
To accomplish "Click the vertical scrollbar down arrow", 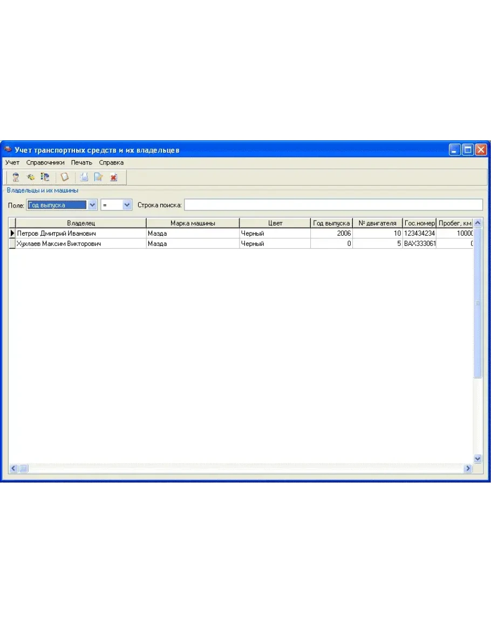I will pos(478,458).
